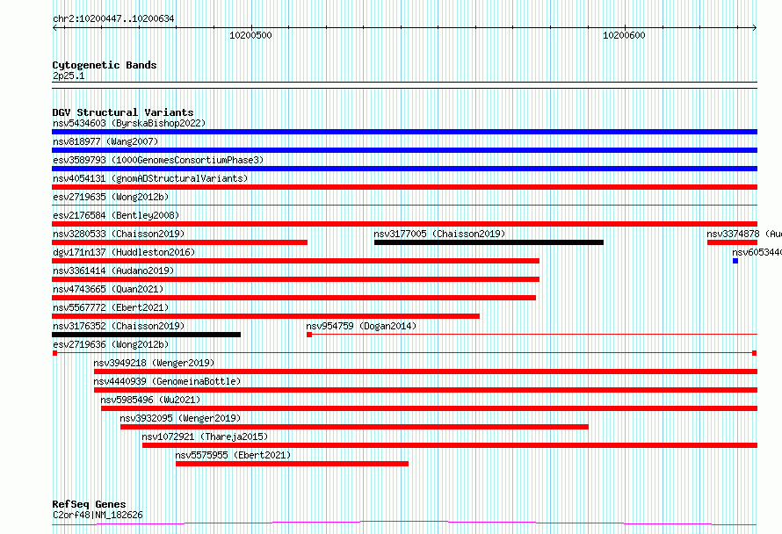Select the blue nsv818977 Wang2007 variant bar
Screen dimensions: 782x534
404,150
